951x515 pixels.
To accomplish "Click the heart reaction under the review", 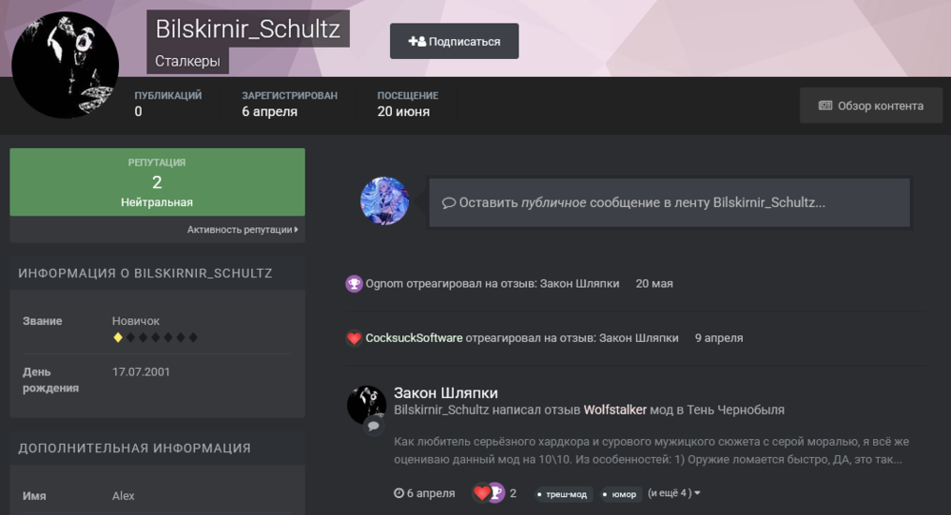I will click(x=481, y=493).
